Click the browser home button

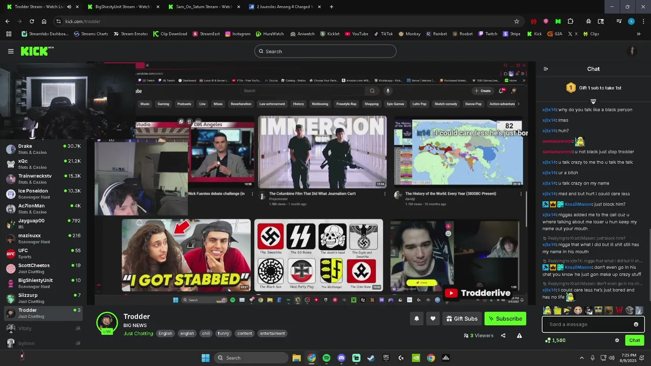click(x=44, y=21)
